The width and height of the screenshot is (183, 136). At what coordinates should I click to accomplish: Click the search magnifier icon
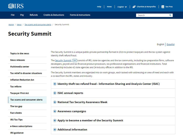pyautogui.click(x=170, y=15)
